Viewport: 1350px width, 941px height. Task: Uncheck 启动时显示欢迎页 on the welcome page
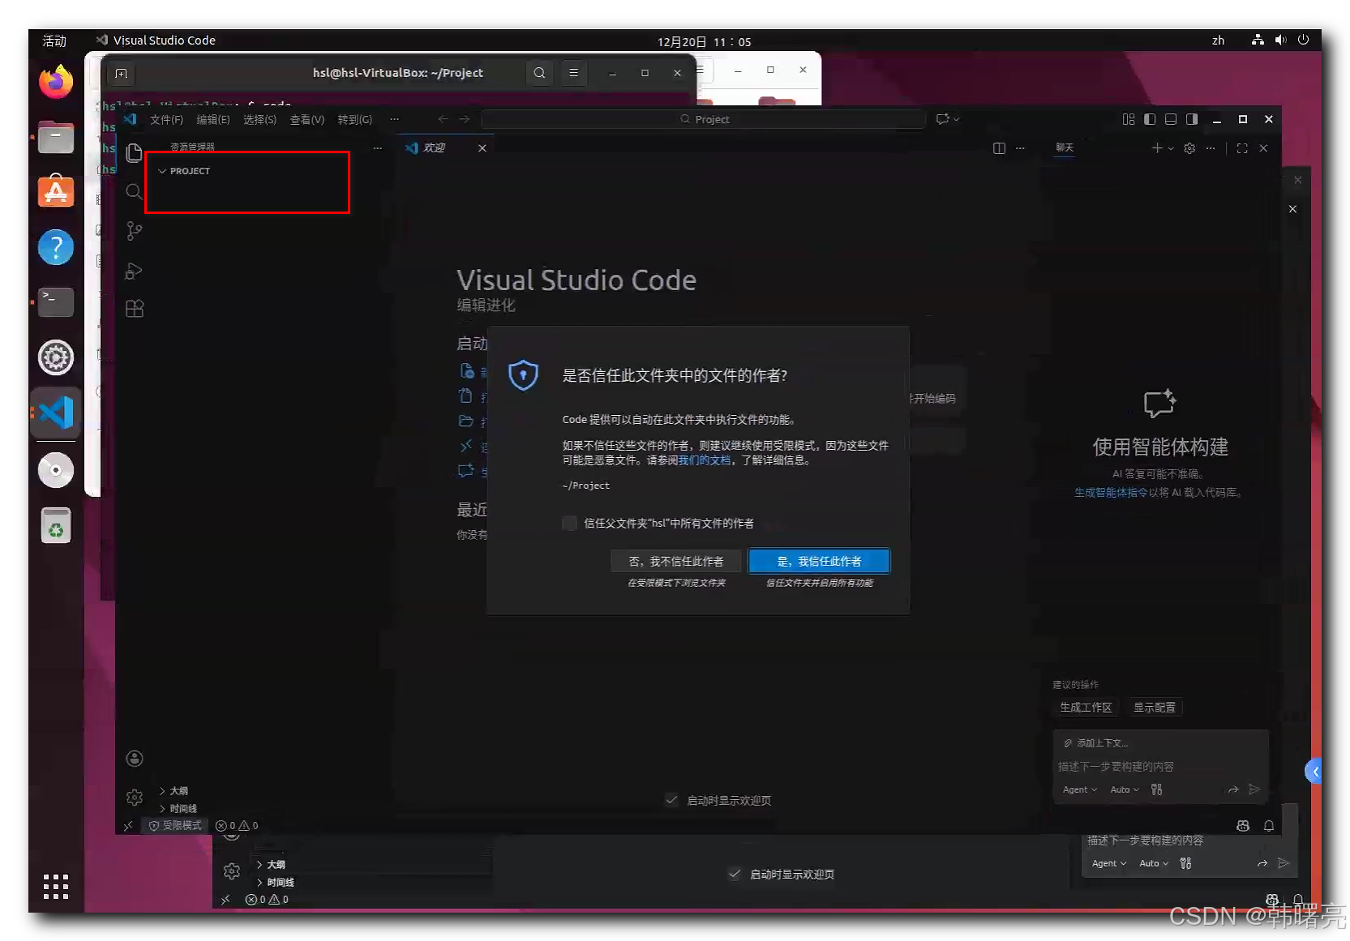671,800
